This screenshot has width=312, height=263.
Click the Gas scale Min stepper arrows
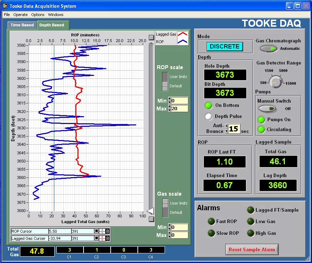(169, 227)
